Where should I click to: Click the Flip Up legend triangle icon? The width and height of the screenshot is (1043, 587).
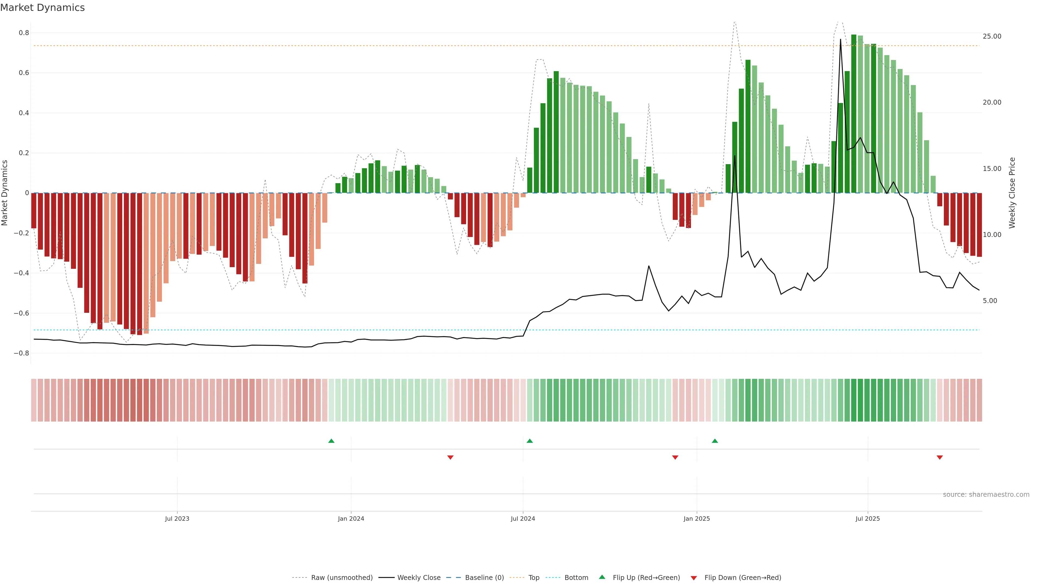coord(602,577)
